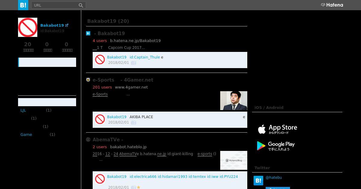The image size is (361, 189).
Task: Click comment icon in AKIBA PLACE comment row
Action: [134, 123]
